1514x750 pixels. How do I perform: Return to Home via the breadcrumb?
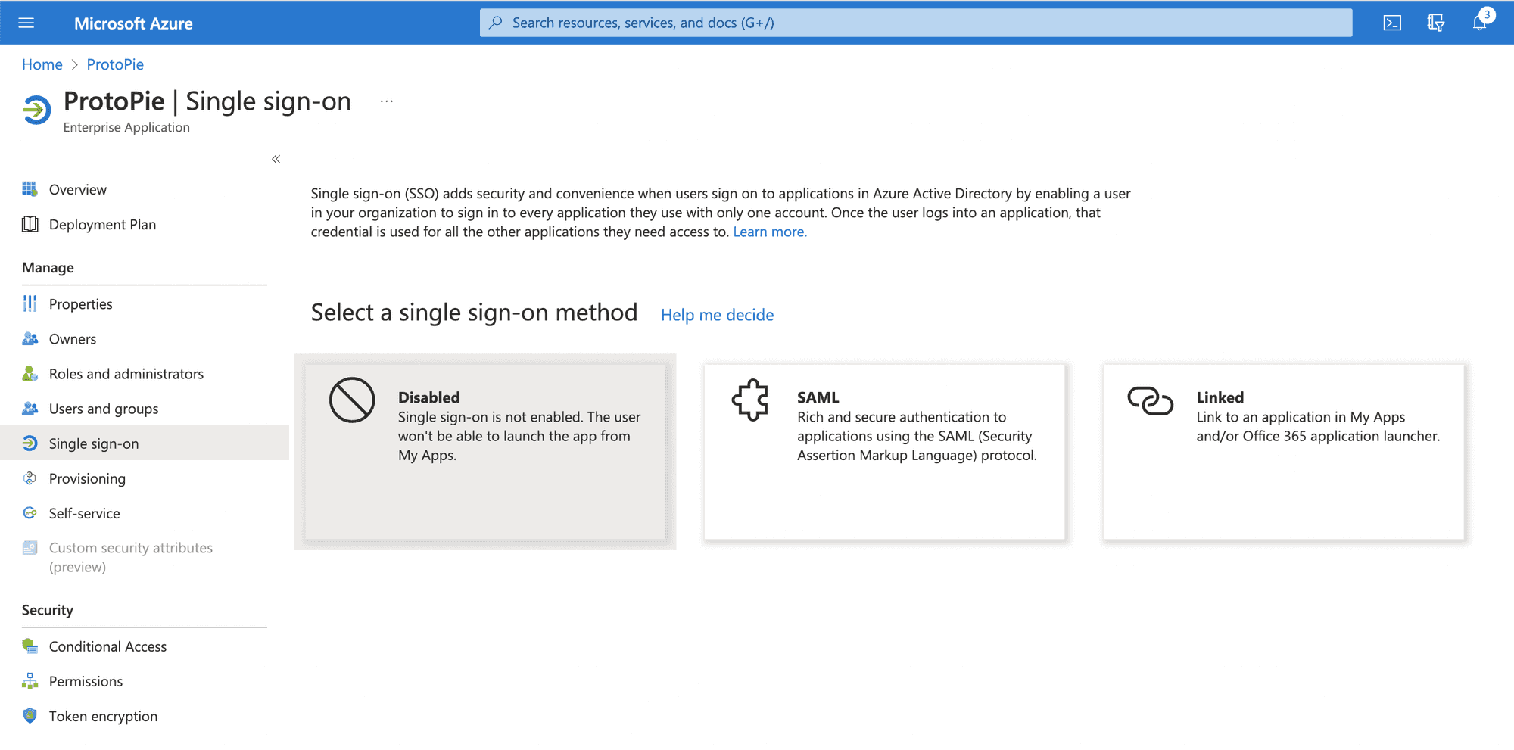pyautogui.click(x=42, y=64)
